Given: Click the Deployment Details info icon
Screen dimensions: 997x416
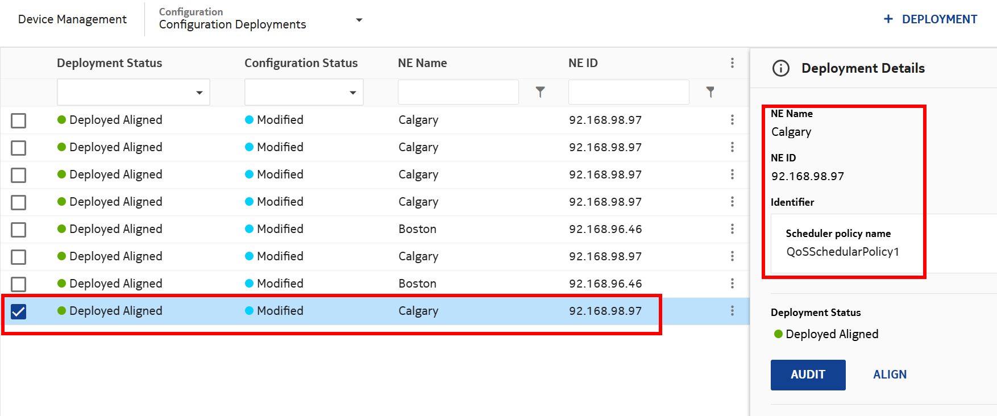Looking at the screenshot, I should [781, 69].
